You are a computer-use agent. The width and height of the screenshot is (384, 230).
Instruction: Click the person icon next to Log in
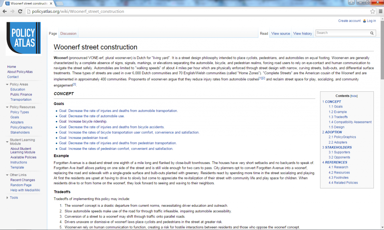(365, 21)
